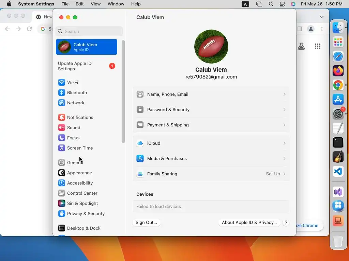Click the input source A icon
The image size is (349, 261).
click(x=245, y=4)
